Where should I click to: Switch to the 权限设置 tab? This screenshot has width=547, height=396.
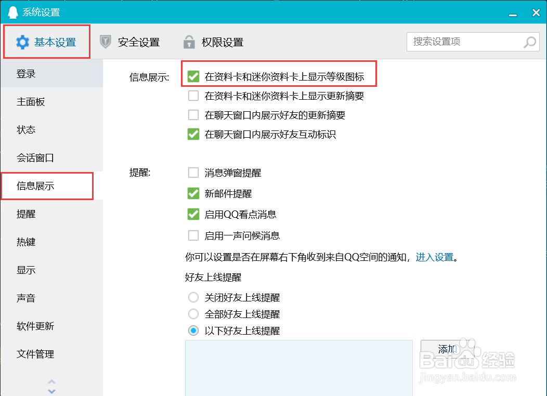tap(214, 42)
